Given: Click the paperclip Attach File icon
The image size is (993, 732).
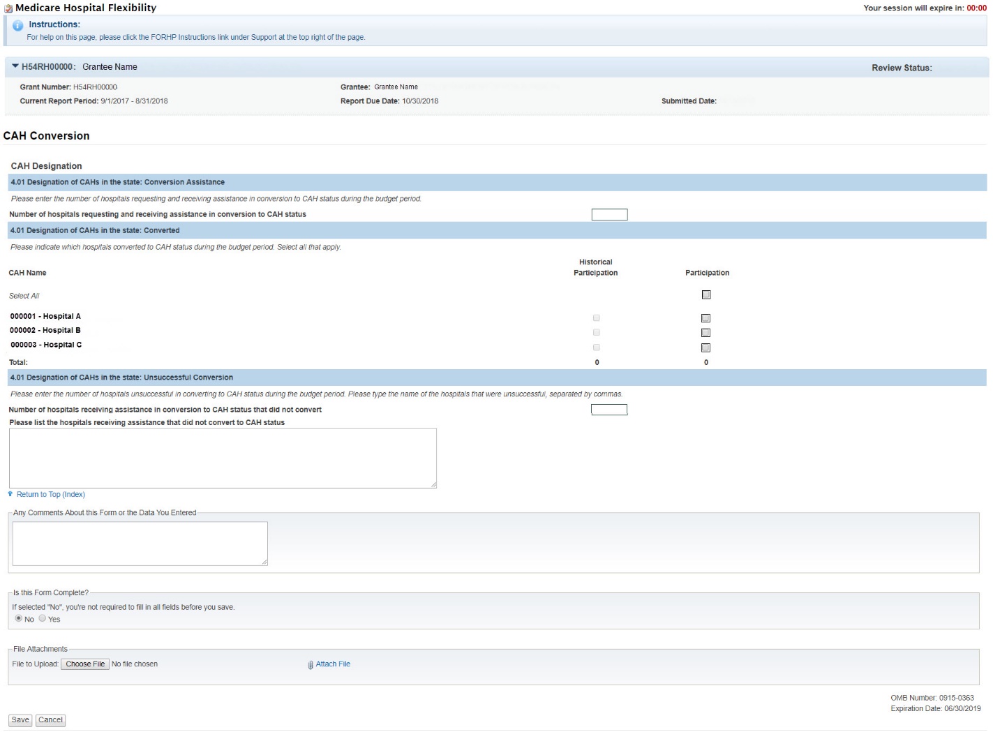Looking at the screenshot, I should (x=311, y=665).
